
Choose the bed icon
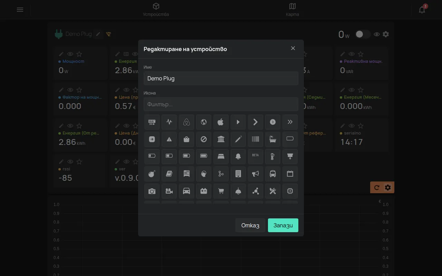point(221,156)
